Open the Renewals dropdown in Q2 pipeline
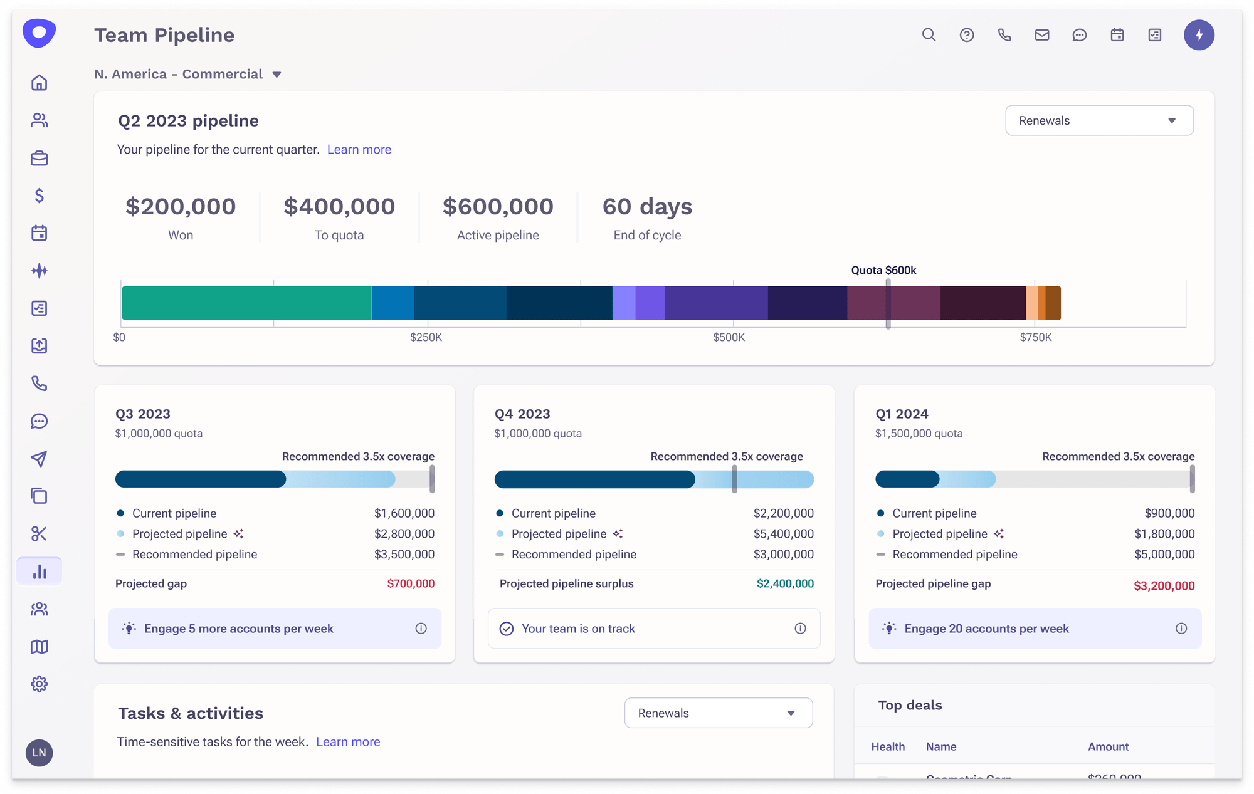This screenshot has width=1254, height=794. 1099,120
